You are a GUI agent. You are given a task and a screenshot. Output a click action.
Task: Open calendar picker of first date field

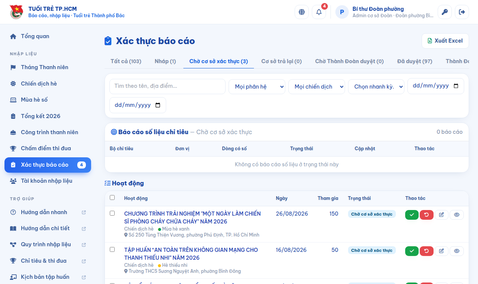[456, 86]
